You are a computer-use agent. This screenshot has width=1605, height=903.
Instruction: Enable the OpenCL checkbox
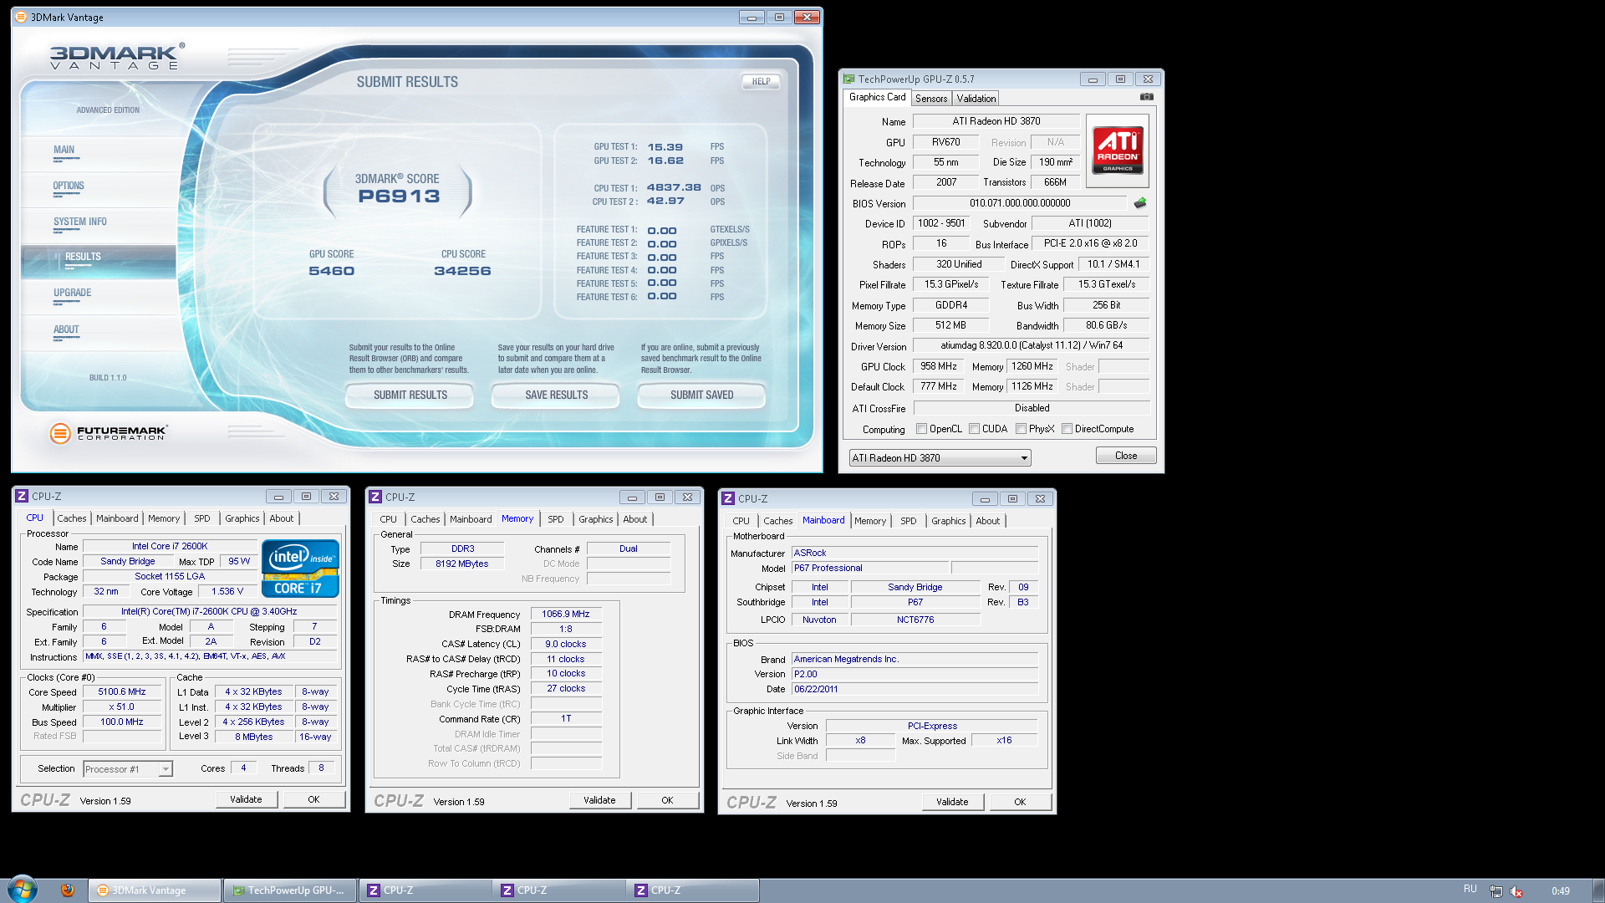click(921, 429)
